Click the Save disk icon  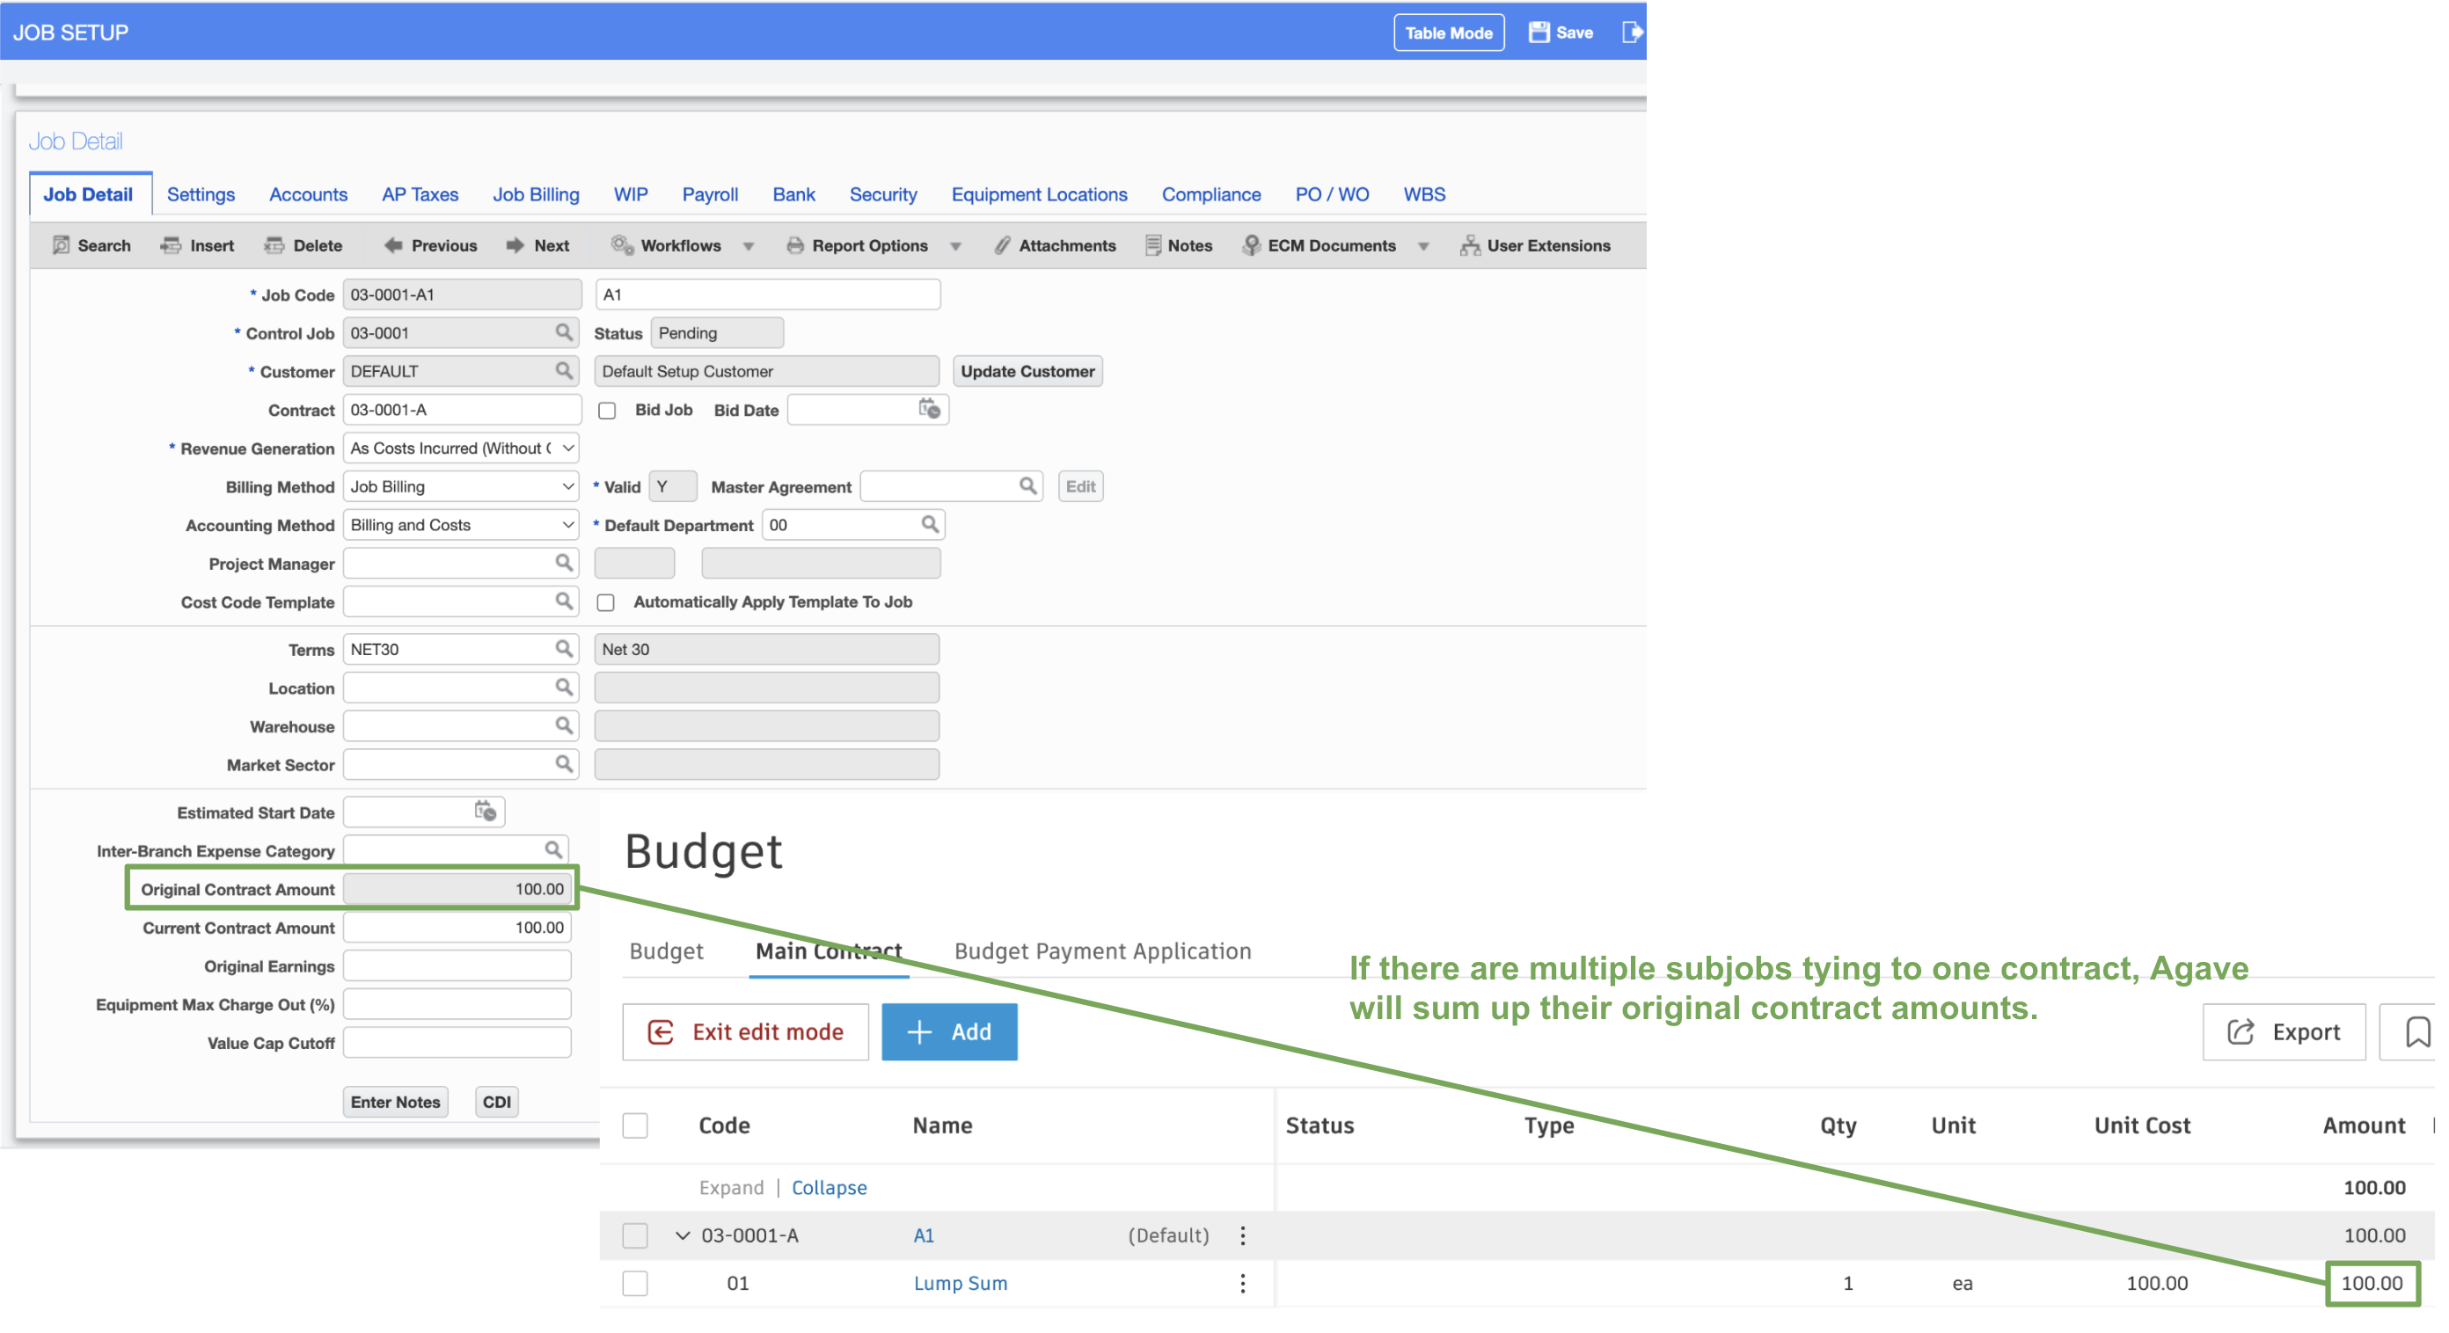[x=1539, y=33]
